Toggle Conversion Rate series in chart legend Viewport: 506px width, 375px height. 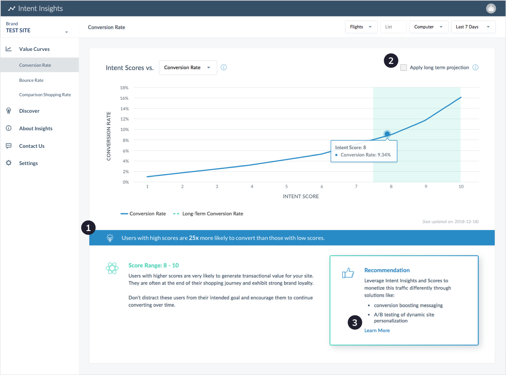(x=143, y=213)
